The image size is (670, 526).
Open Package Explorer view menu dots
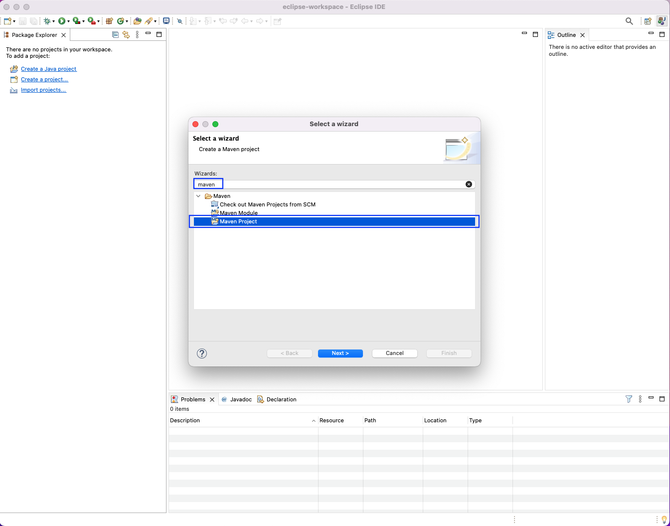click(137, 35)
